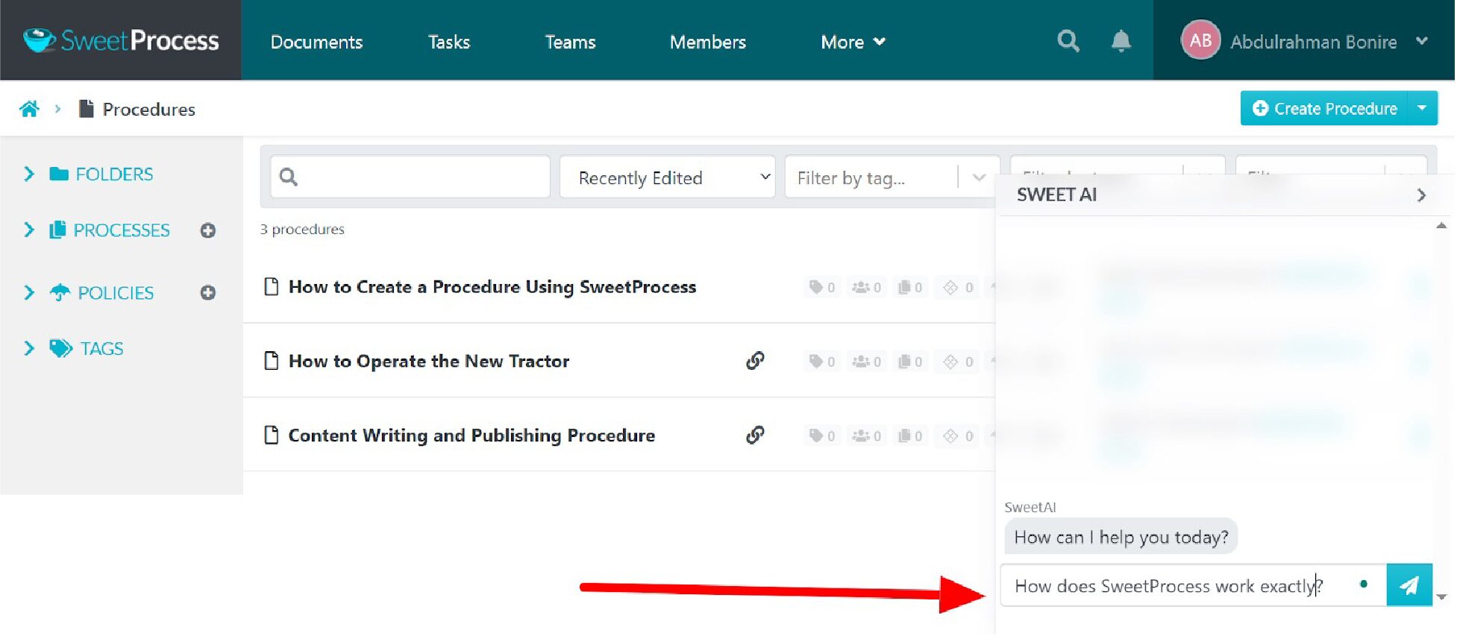Click policy count on New Tractor row
Screen dimensions: 1457x636
(959, 362)
